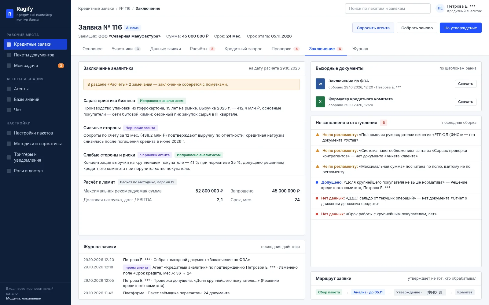This screenshot has height=305, width=489.
Task: Open the Петрова Е. user avatar
Action: pos(440,9)
